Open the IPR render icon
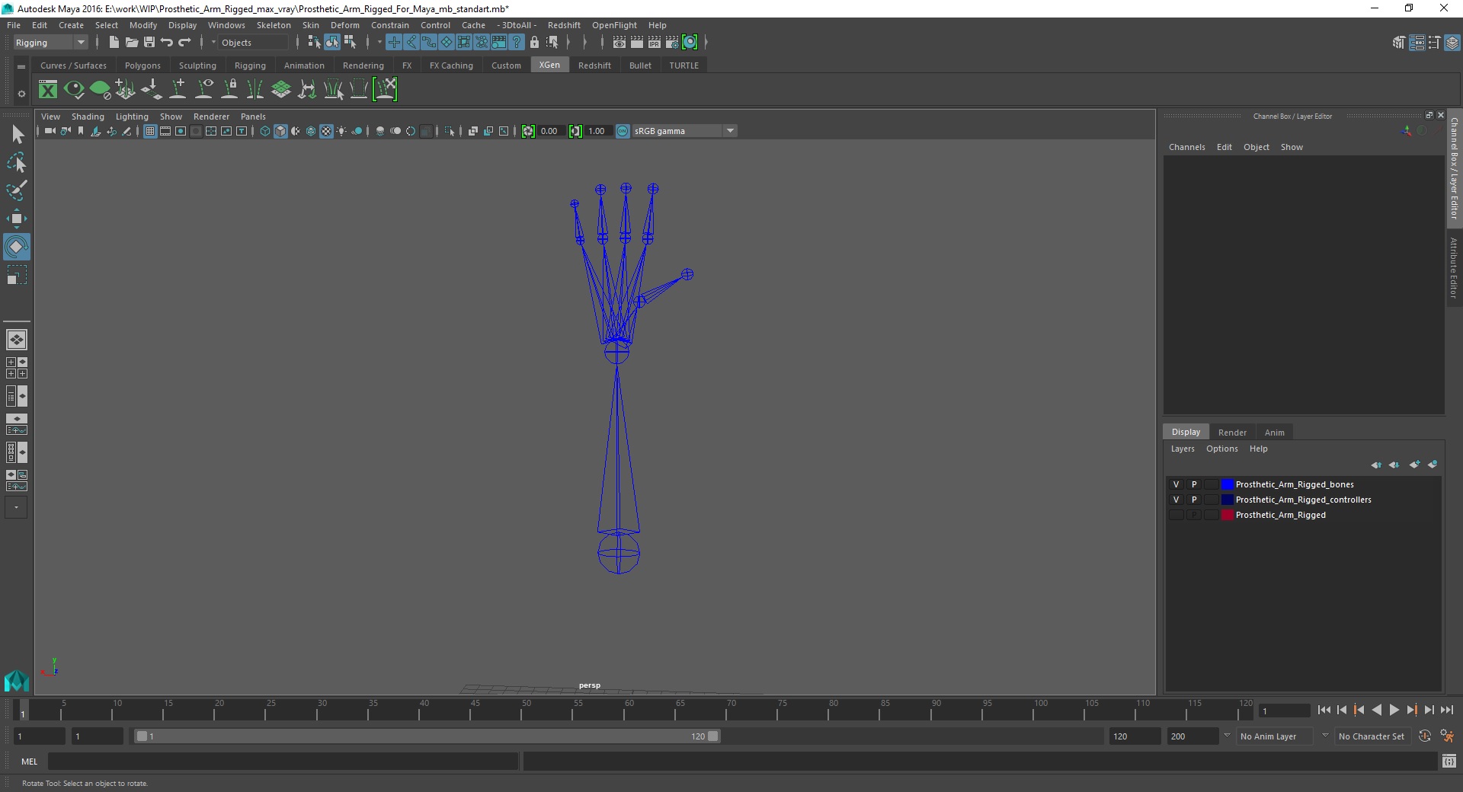 (655, 43)
